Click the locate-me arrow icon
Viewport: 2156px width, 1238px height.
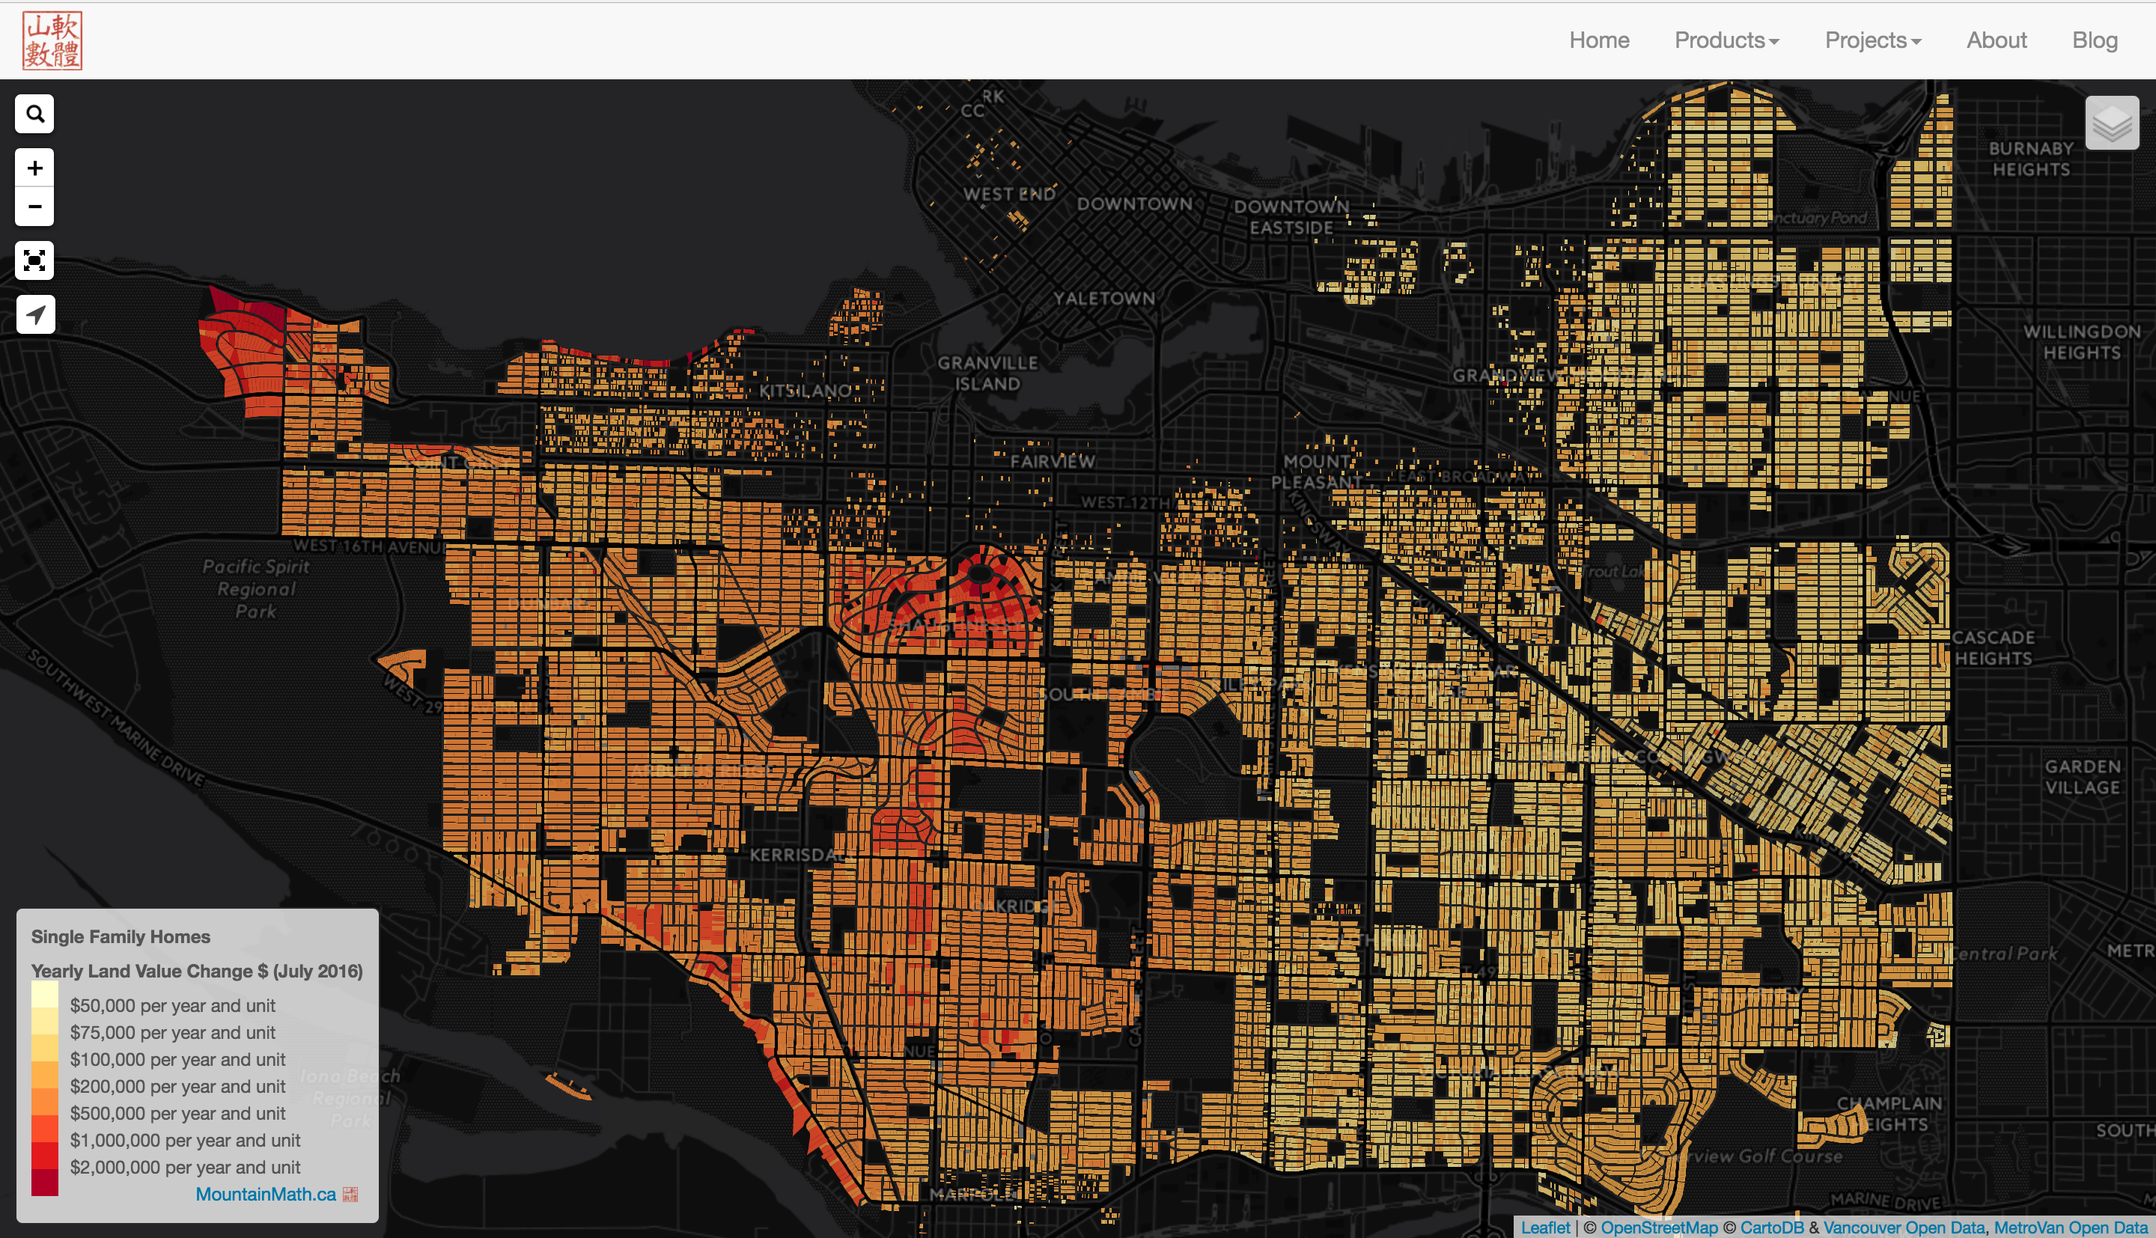tap(35, 314)
